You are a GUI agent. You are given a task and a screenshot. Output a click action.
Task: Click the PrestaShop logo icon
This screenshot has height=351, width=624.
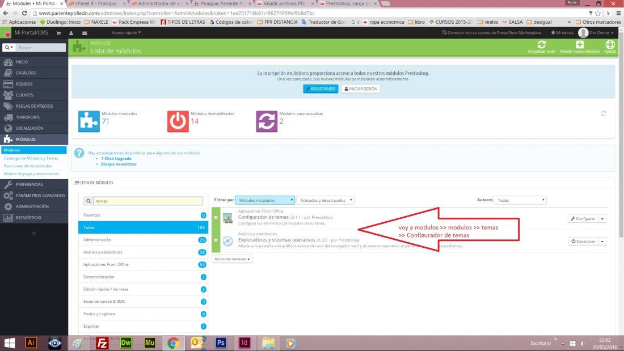(x=7, y=33)
